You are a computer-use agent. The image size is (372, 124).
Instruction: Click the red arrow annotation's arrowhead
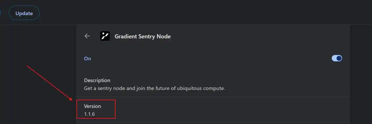coord(71,99)
